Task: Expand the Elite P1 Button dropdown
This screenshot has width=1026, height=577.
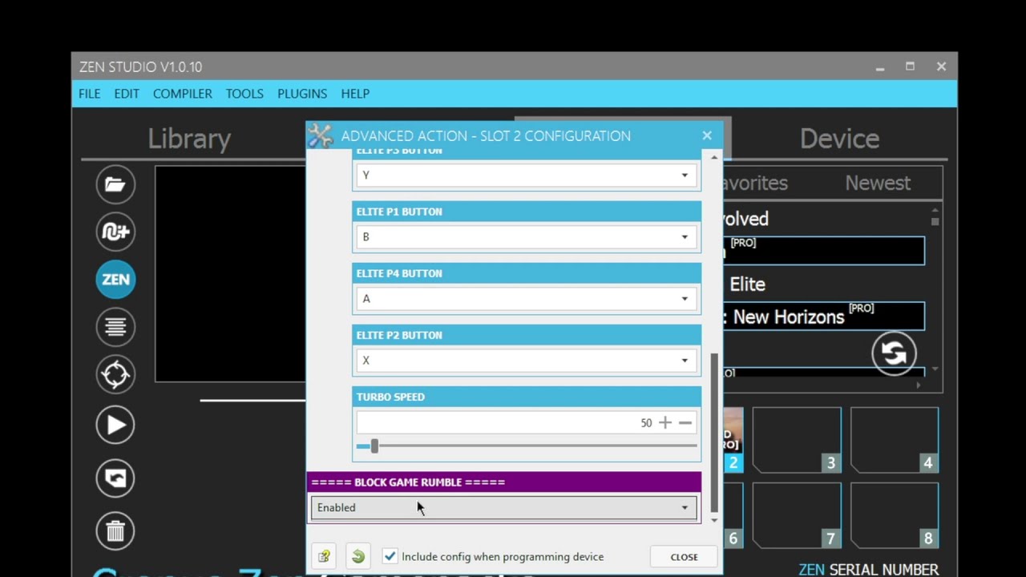Action: 527,236
